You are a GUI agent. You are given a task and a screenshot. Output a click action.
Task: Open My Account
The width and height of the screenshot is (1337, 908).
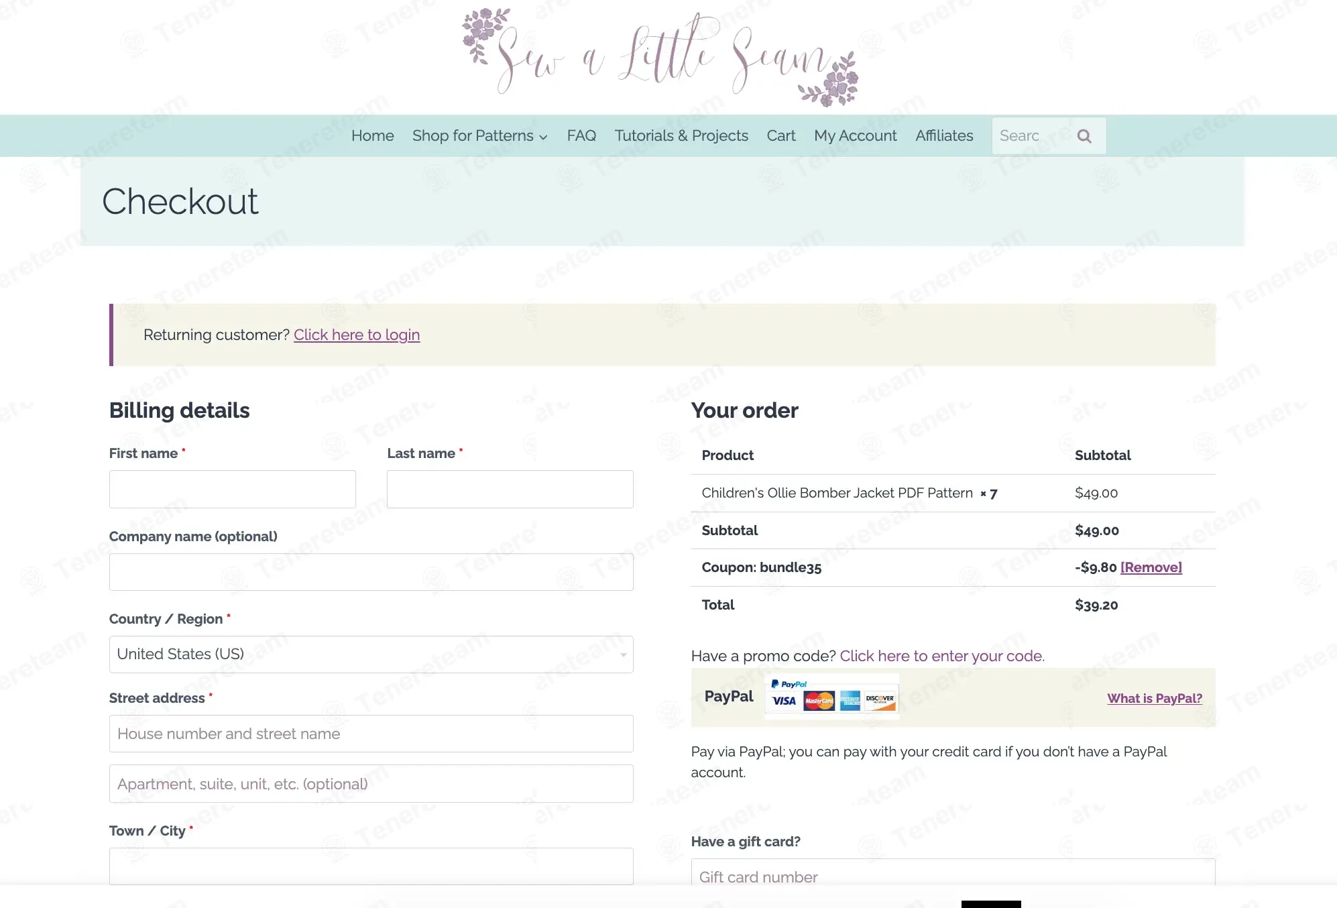coord(855,135)
